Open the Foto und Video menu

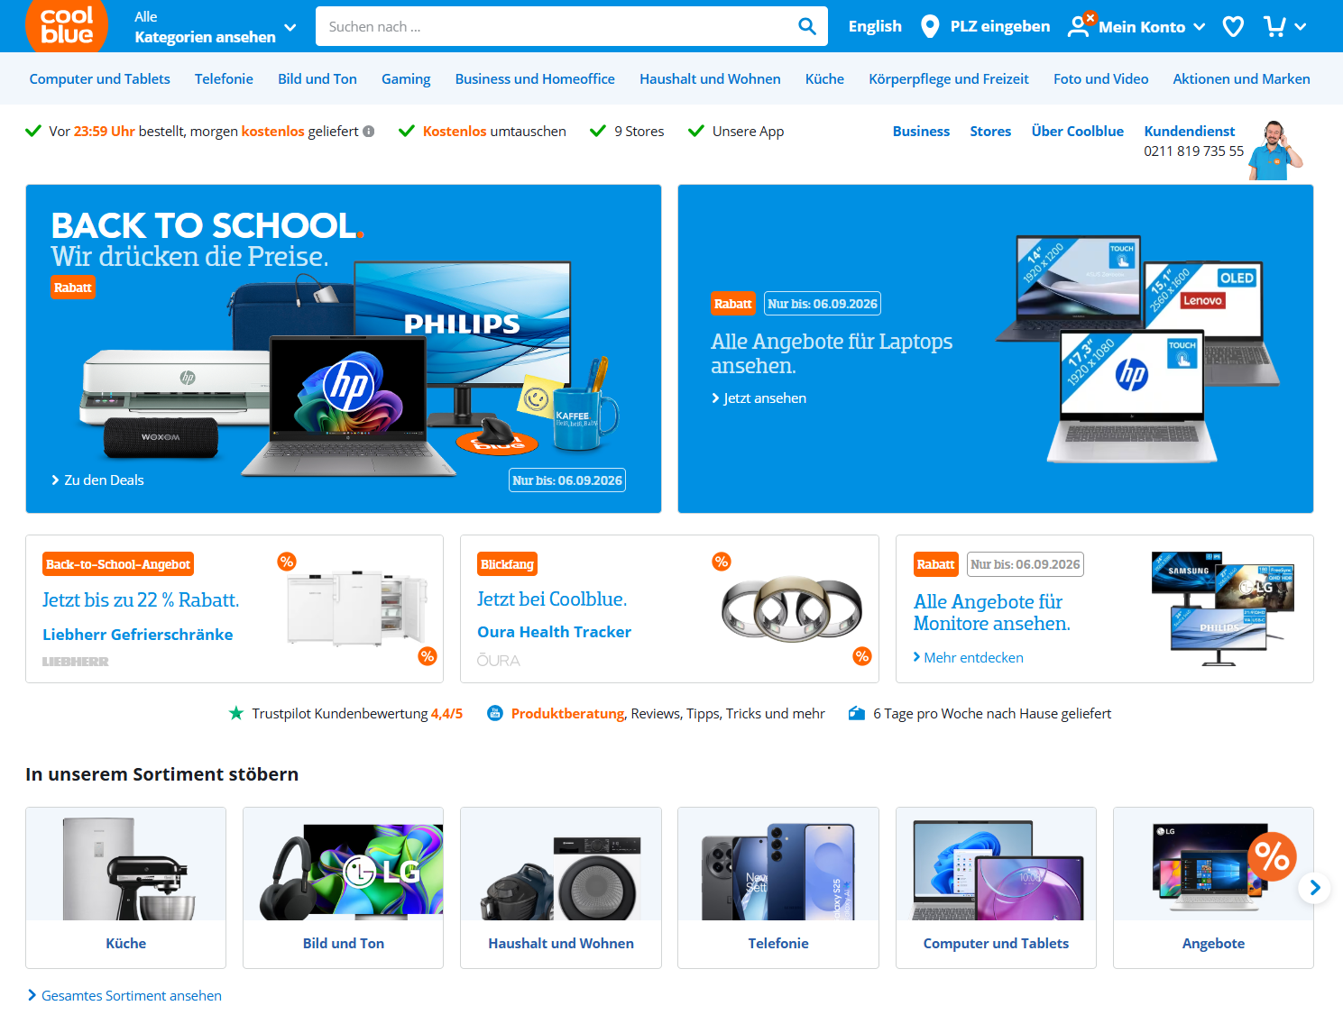click(1100, 79)
